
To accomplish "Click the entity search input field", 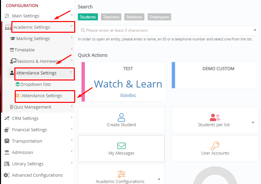I will (x=168, y=30).
